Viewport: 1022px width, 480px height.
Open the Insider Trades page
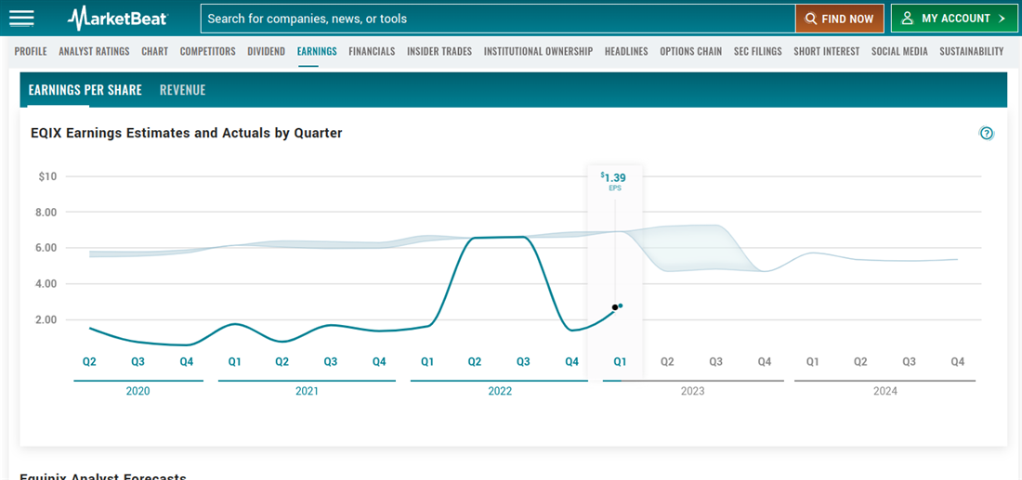pos(439,51)
